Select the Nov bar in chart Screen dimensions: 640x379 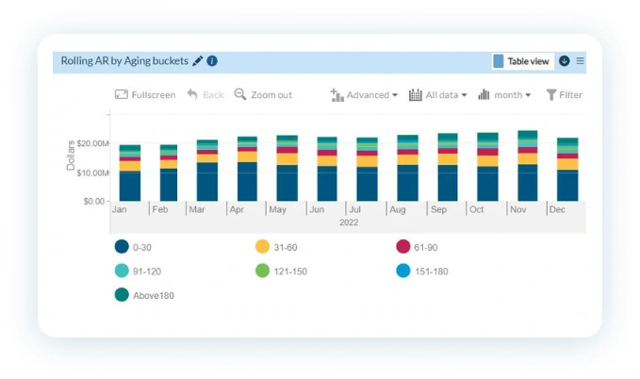[528, 166]
